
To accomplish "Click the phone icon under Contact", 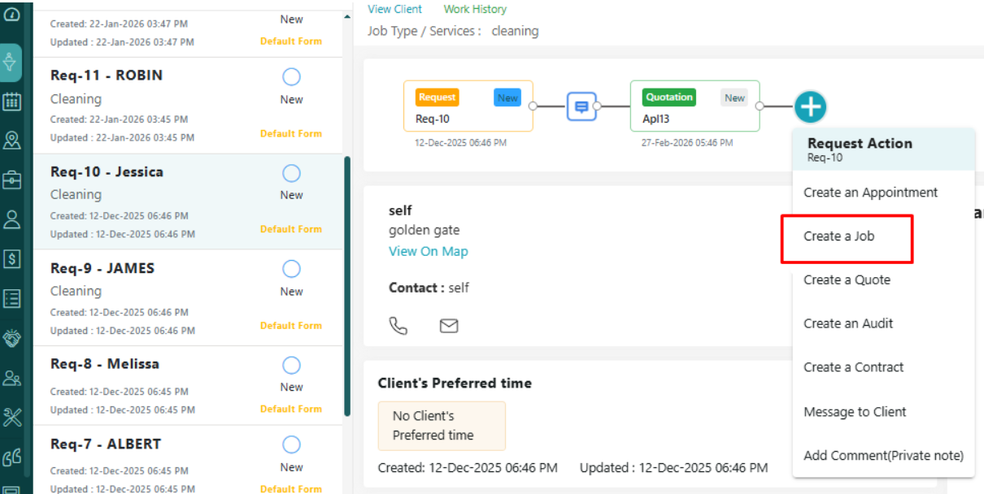I will pyautogui.click(x=398, y=326).
